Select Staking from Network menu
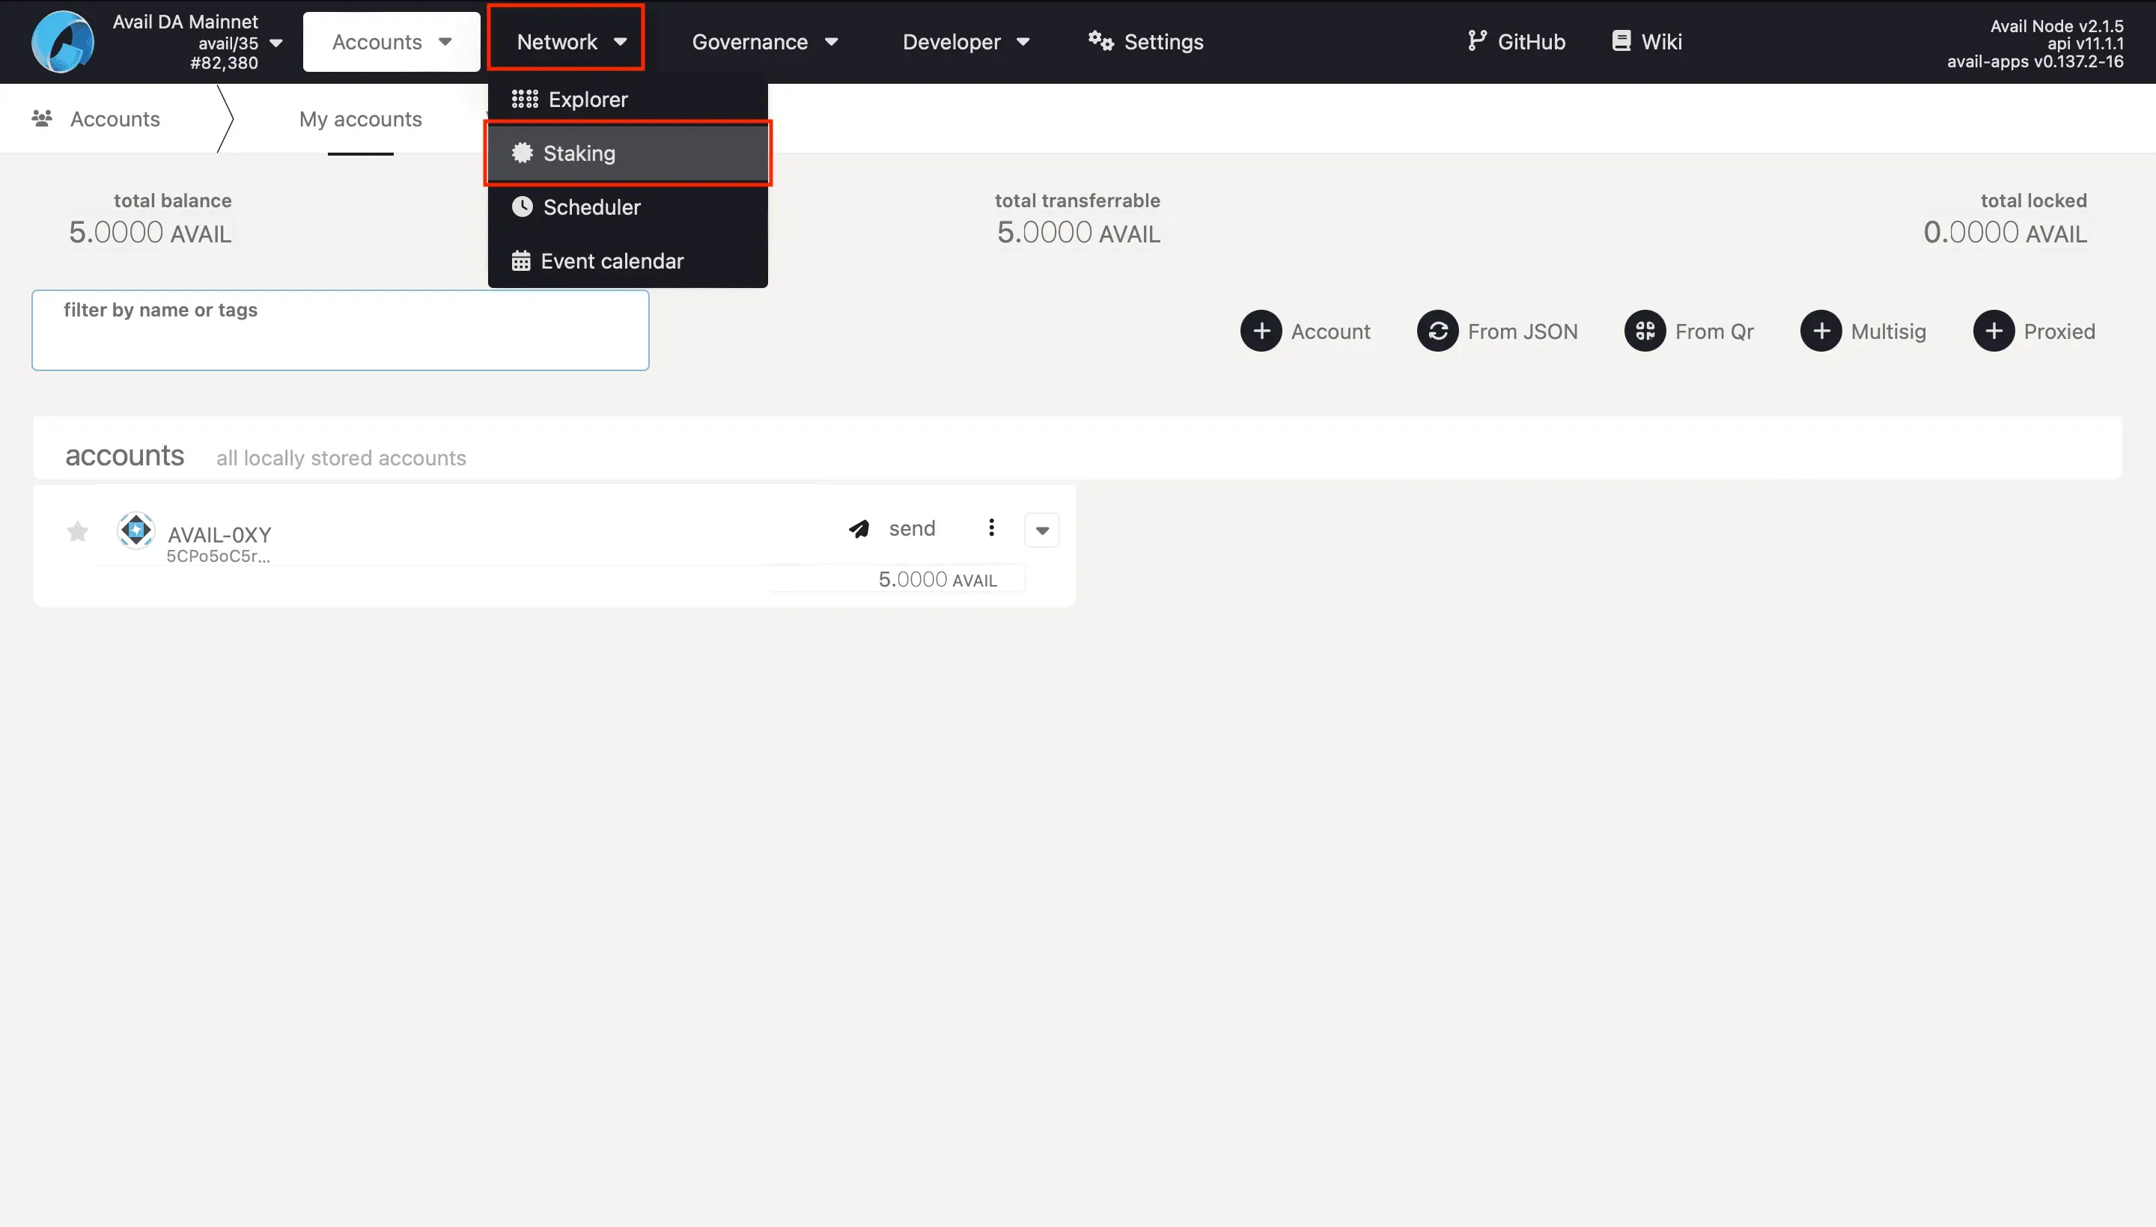Image resolution: width=2156 pixels, height=1227 pixels. coord(627,153)
